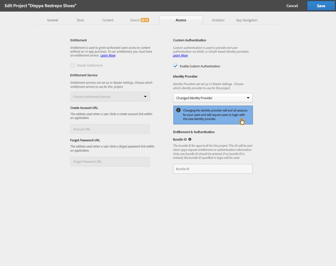Click the Identity Provider heading
Image resolution: width=336 pixels, height=266 pixels.
point(185,76)
